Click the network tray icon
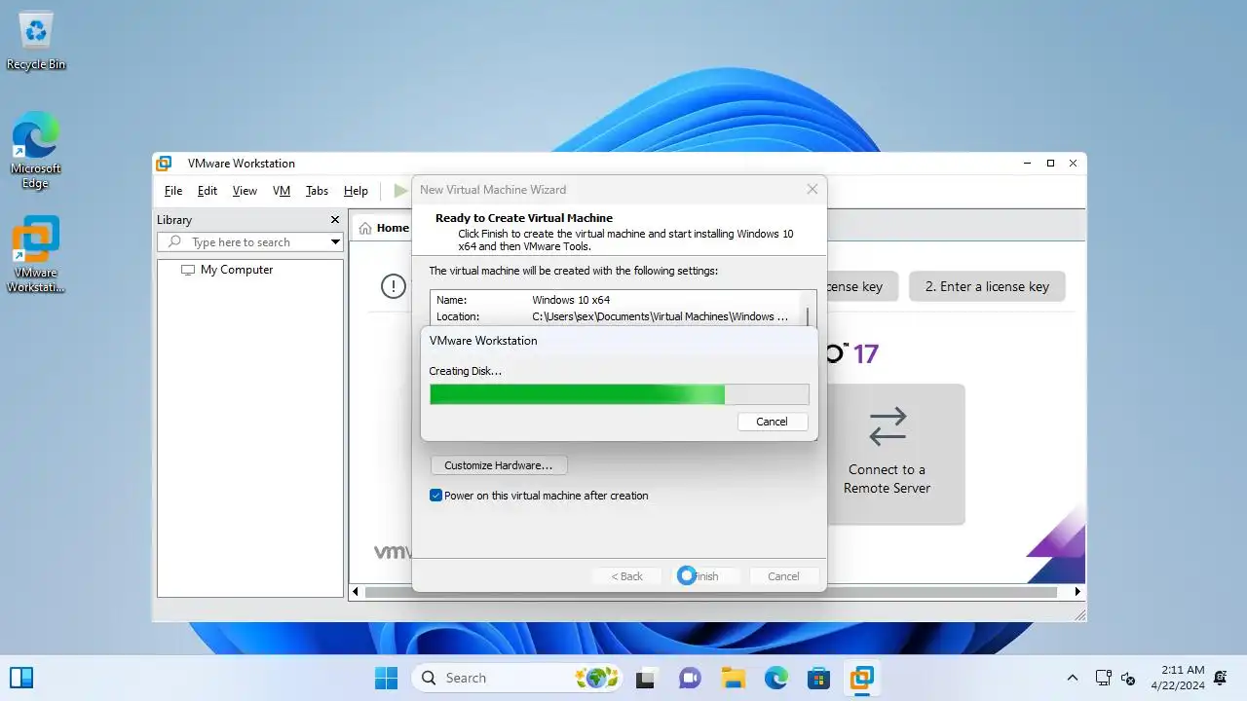1247x701 pixels. [1104, 678]
